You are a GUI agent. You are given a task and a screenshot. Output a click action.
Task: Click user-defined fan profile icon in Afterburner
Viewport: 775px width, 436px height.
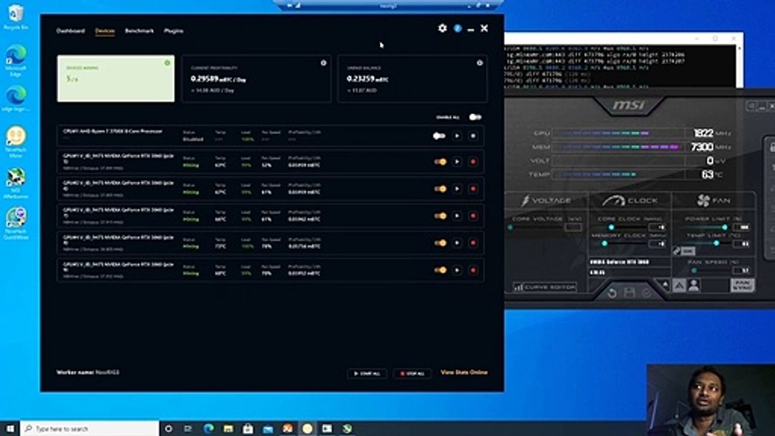694,285
